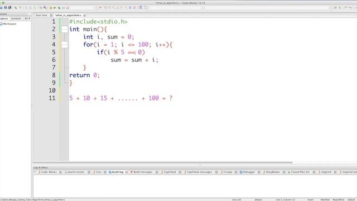The width and height of the screenshot is (357, 201).
Task: Click the Replace toolbar icon
Action: [45, 7]
